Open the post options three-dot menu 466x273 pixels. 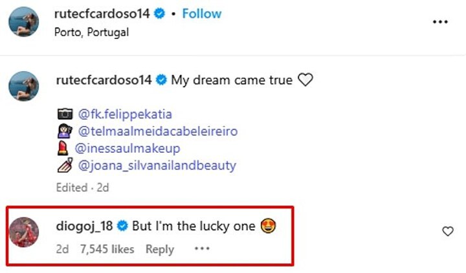pos(440,21)
